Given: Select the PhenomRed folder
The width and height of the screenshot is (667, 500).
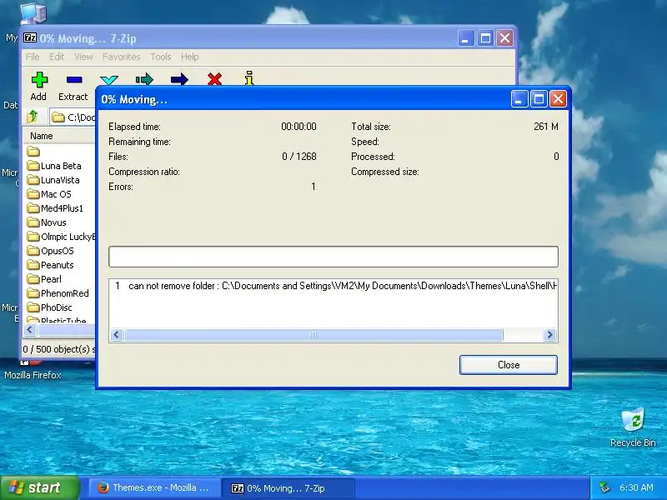Looking at the screenshot, I should click(58, 293).
